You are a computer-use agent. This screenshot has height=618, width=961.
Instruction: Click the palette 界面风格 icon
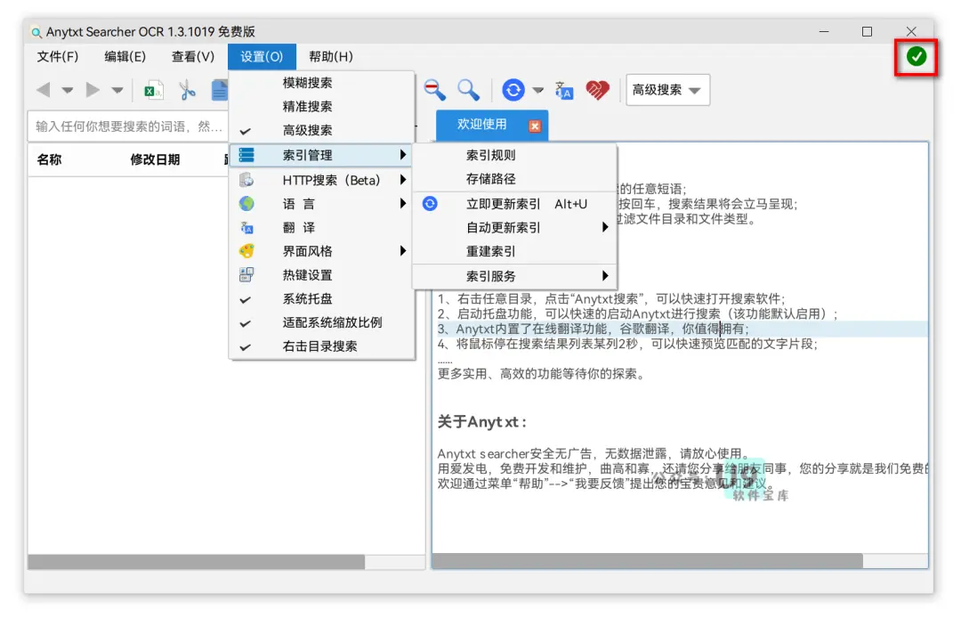pos(246,251)
